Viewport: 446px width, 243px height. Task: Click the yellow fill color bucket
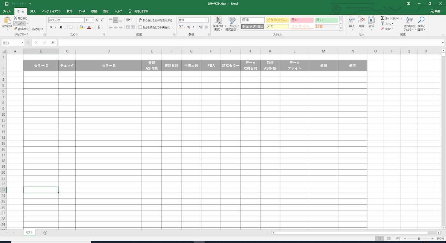[x=81, y=27]
